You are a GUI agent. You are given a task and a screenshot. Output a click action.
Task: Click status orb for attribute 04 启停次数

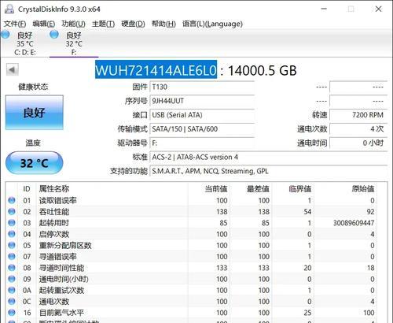tap(12, 234)
